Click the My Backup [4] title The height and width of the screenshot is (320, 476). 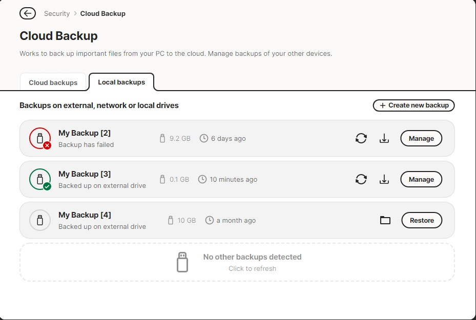click(85, 215)
